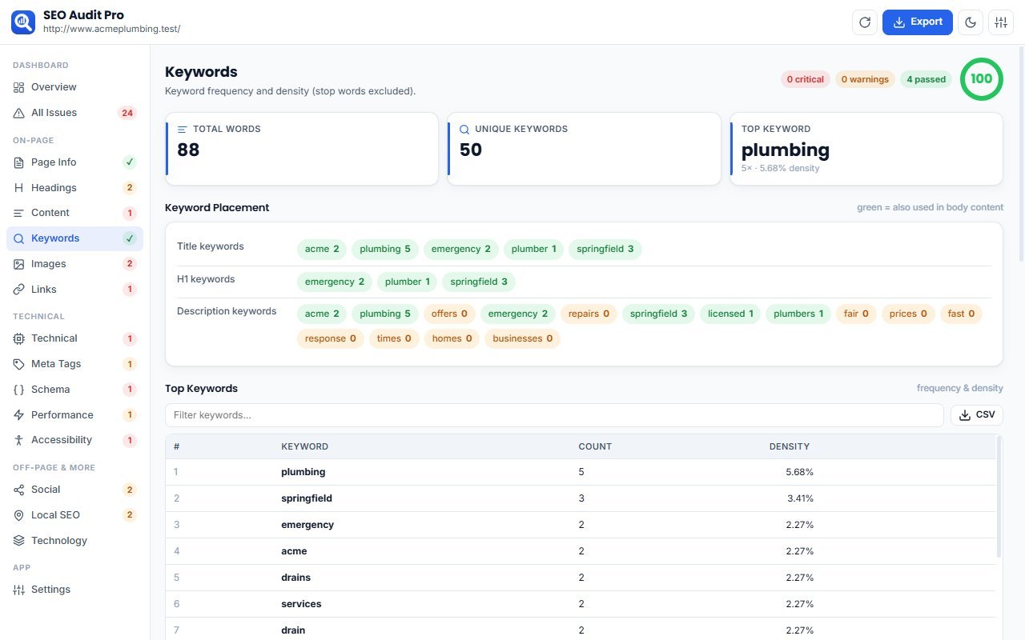Download keywords with CSV button
Screen dimensions: 1025x640
coord(977,415)
